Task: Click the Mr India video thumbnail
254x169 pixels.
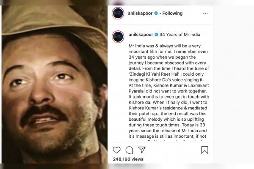Action: pyautogui.click(x=55, y=84)
